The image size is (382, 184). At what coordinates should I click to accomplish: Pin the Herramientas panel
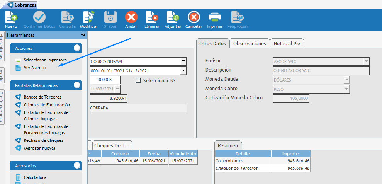click(83, 35)
